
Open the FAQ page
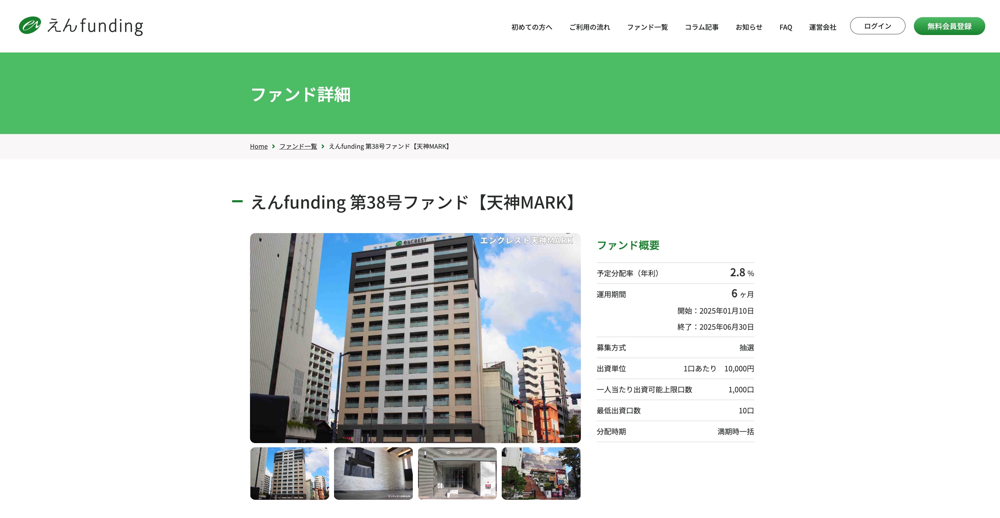pos(785,27)
